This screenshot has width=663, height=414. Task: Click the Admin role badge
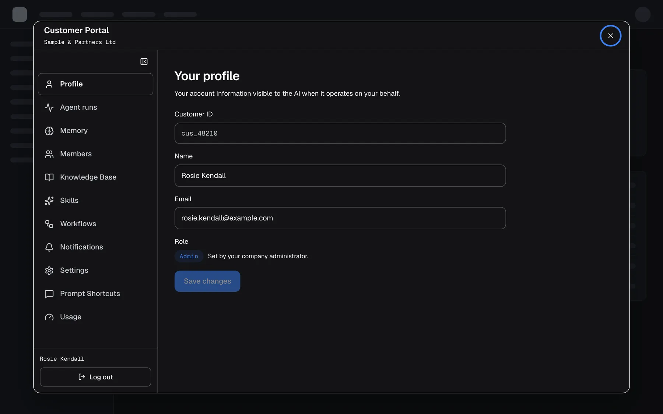[189, 256]
